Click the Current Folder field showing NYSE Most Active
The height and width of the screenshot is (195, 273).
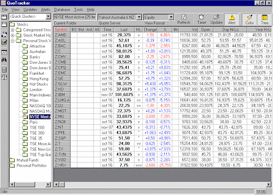74,17
